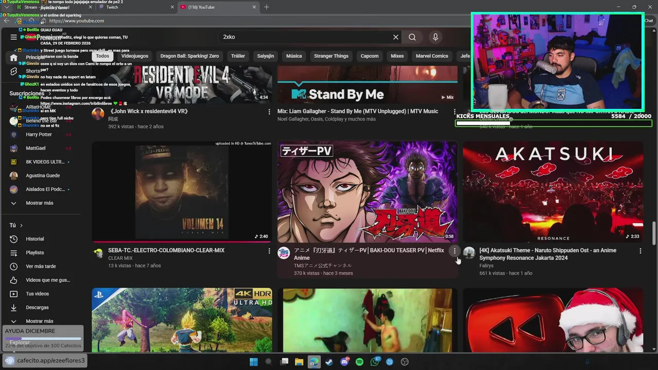Select the Mixes filter chip
The image size is (658, 370).
pos(397,56)
